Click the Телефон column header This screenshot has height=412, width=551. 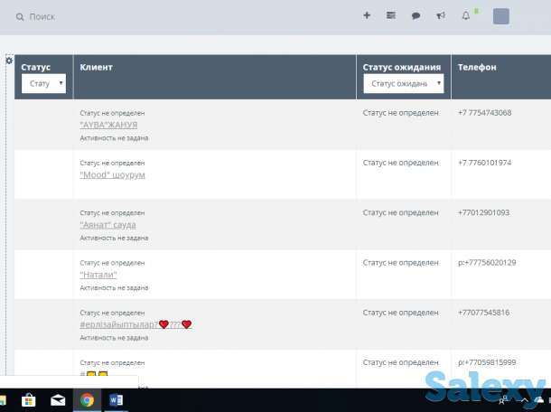477,67
